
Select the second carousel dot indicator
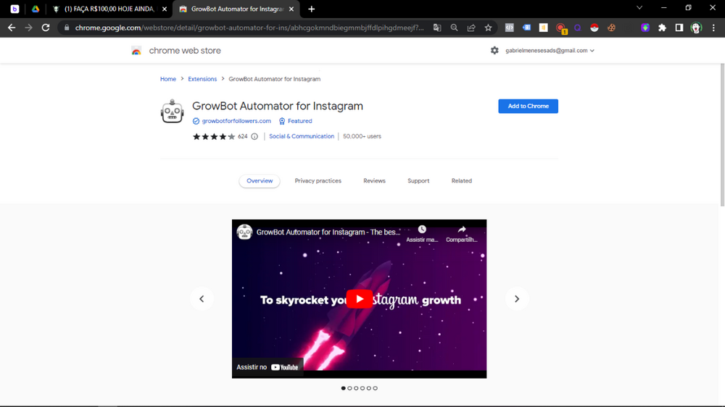(349, 388)
